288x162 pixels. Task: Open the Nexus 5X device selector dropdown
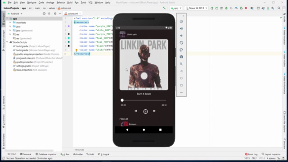point(196,8)
